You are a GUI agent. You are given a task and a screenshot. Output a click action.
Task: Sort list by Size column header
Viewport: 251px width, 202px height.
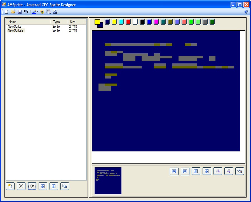[75, 22]
